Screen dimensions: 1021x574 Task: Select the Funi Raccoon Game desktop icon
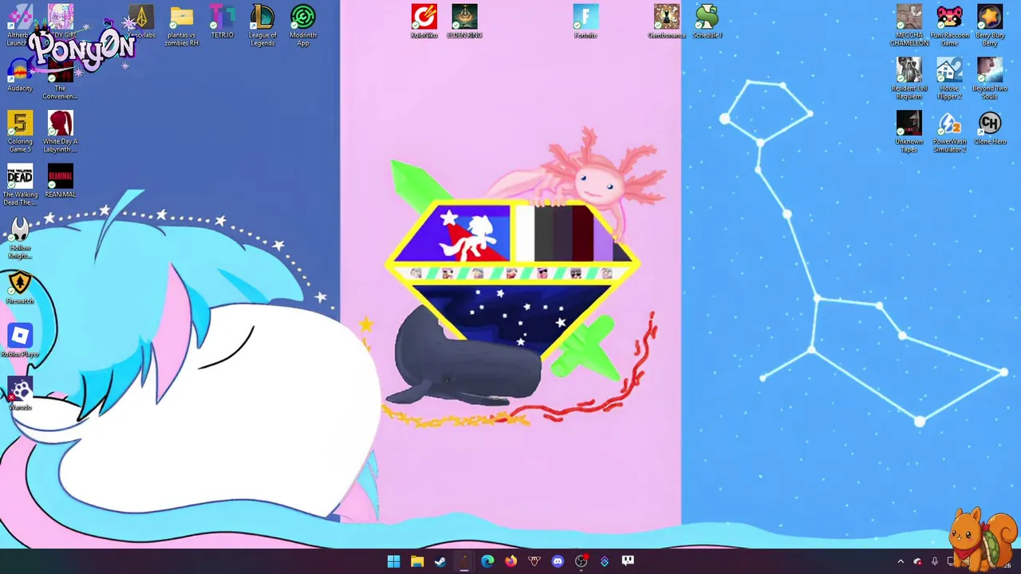[949, 26]
